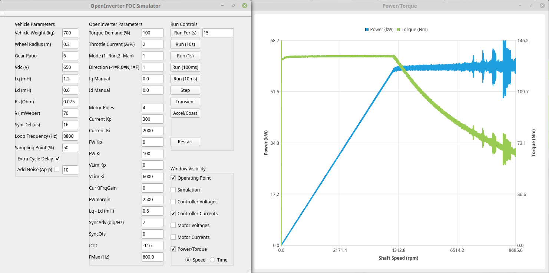549x273 pixels.
Task: Close the OpenInverter FOC Simulator window
Action: pyautogui.click(x=244, y=6)
